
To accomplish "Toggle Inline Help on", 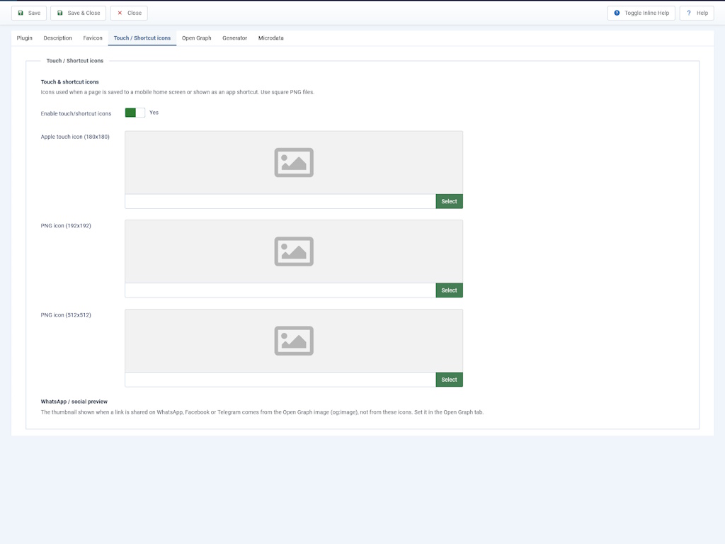I will tap(641, 13).
